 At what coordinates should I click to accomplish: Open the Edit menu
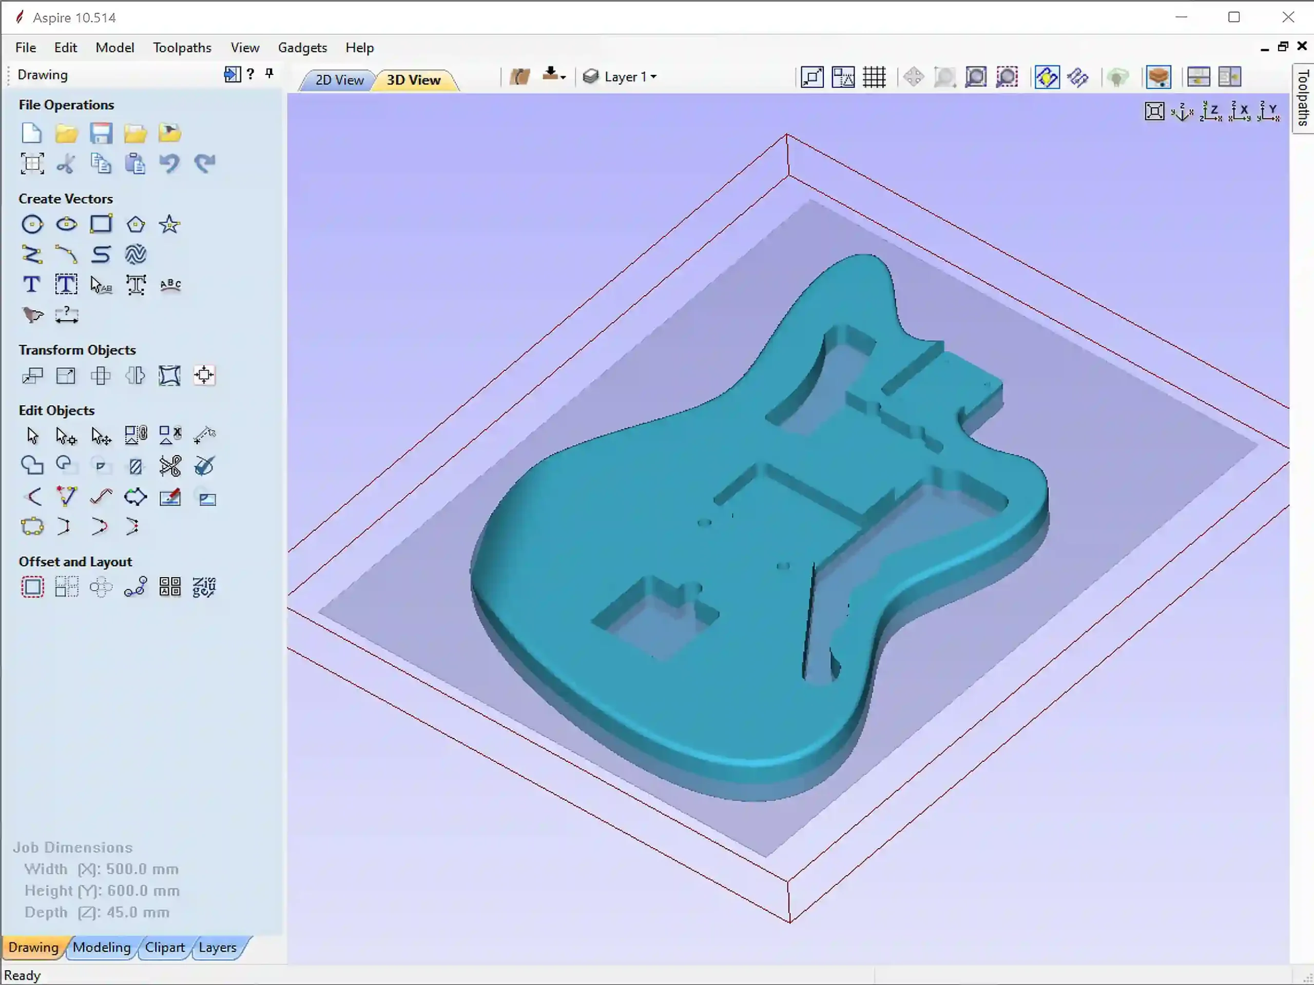[x=65, y=48]
